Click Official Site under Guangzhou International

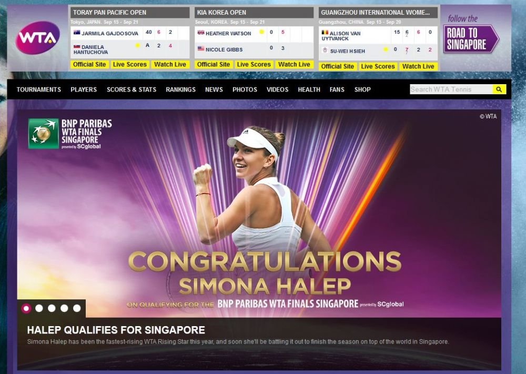[338, 66]
